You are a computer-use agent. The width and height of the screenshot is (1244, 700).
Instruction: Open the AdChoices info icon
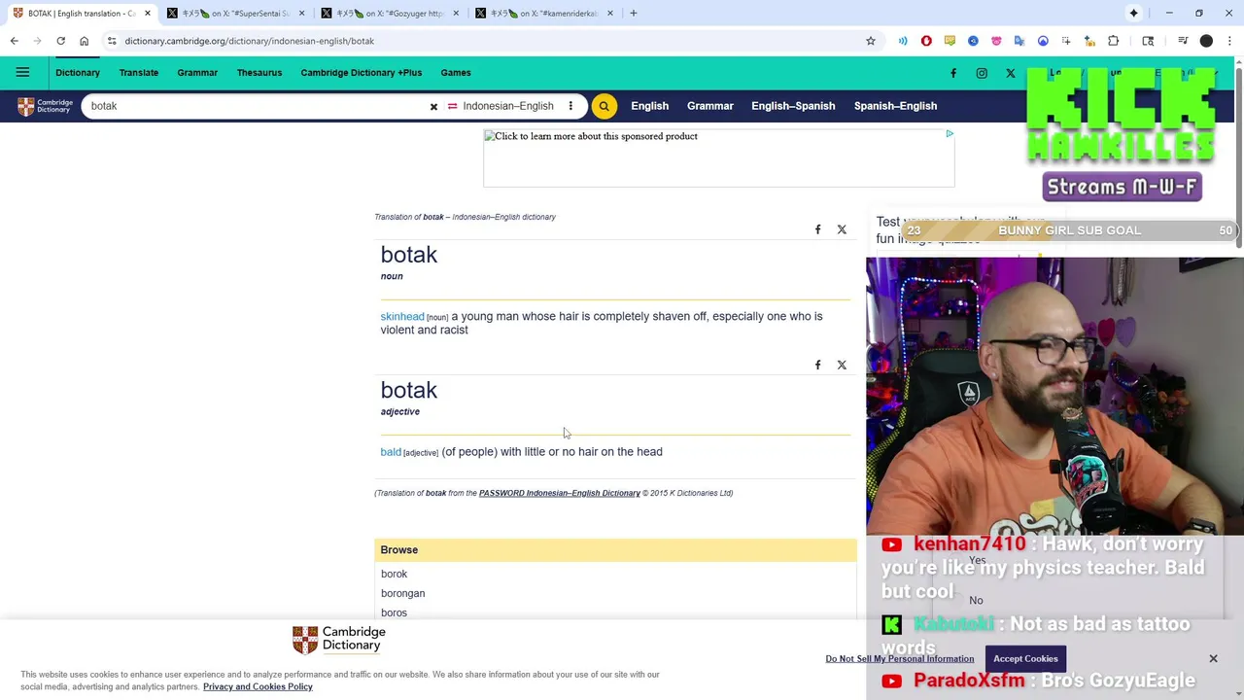tap(949, 134)
